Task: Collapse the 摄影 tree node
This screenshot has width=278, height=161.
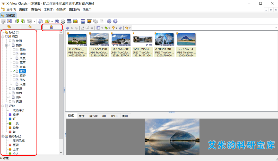Action: [6, 45]
